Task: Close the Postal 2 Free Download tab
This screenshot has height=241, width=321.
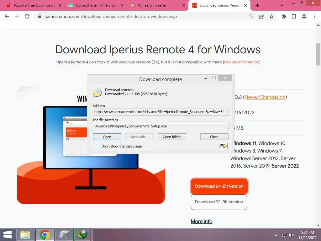Action: point(60,5)
